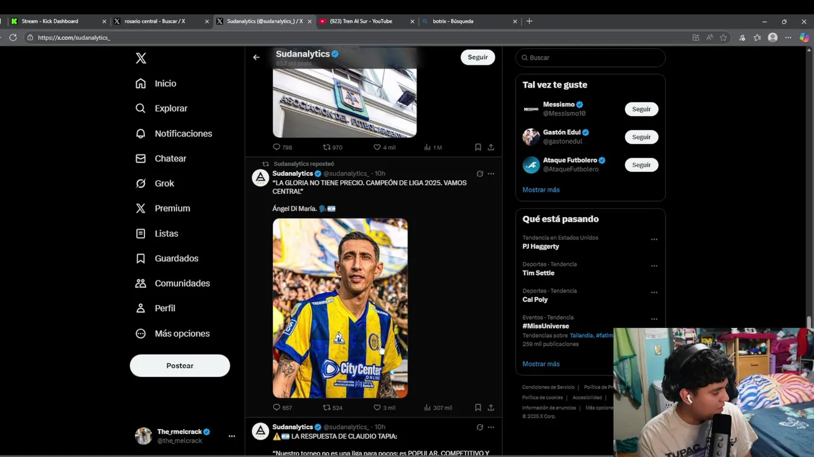Add page to favorites star icon
Screen dimensions: 814x457
point(723,37)
